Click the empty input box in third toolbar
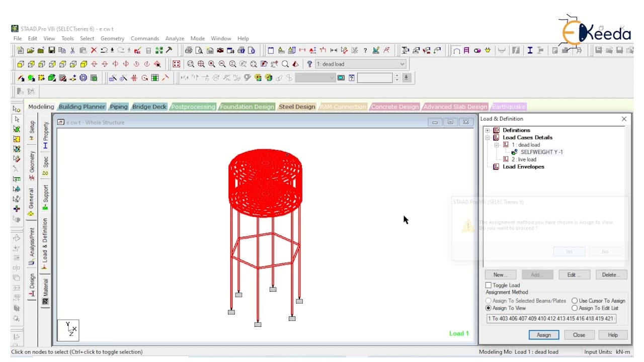The width and height of the screenshot is (644, 362). click(x=375, y=78)
